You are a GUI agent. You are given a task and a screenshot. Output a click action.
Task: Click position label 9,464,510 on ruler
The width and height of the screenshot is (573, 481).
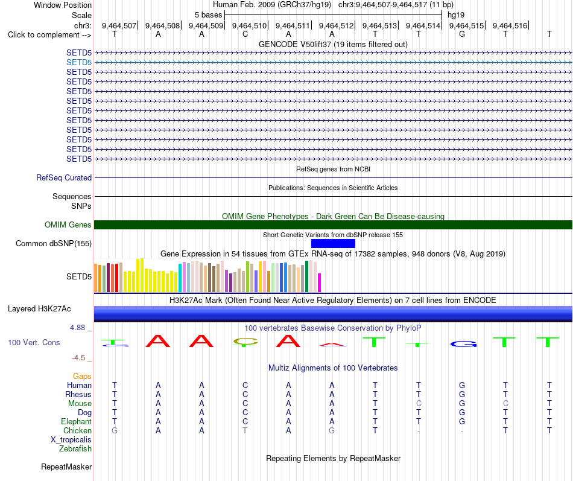click(249, 25)
